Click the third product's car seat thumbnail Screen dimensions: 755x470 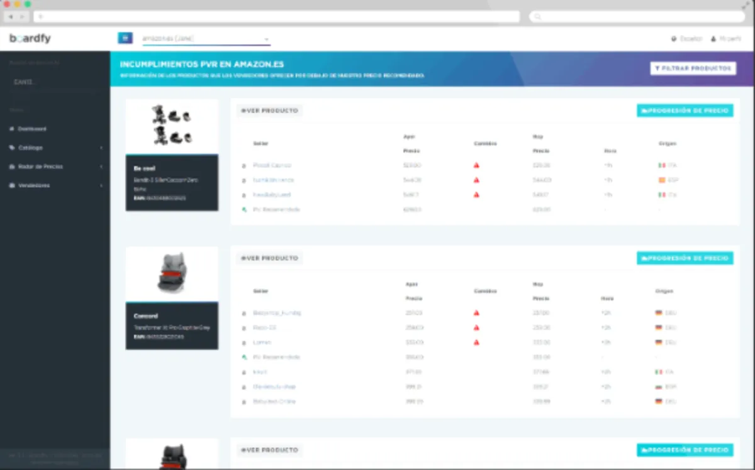click(172, 454)
